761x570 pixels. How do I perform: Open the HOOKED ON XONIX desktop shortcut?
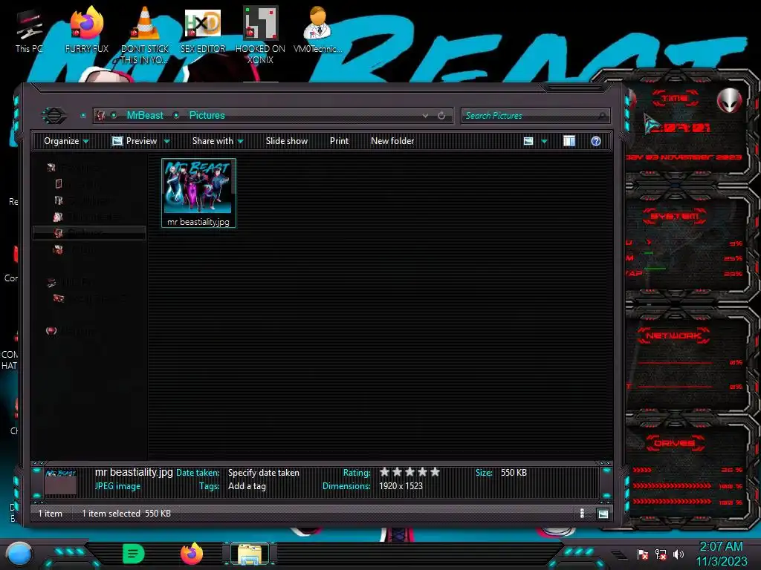[x=260, y=35]
